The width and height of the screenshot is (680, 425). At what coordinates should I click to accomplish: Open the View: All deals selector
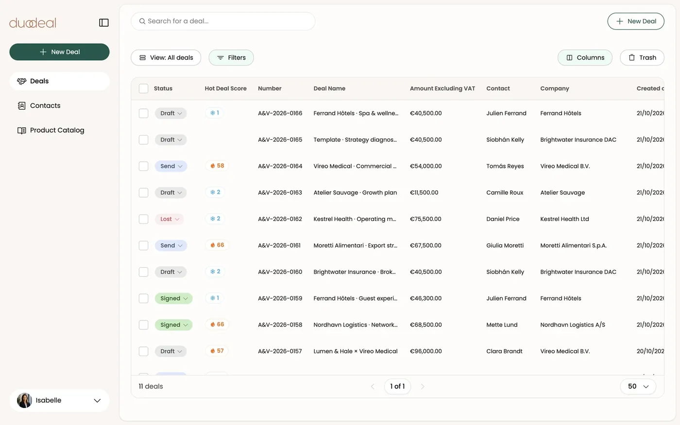coord(166,58)
